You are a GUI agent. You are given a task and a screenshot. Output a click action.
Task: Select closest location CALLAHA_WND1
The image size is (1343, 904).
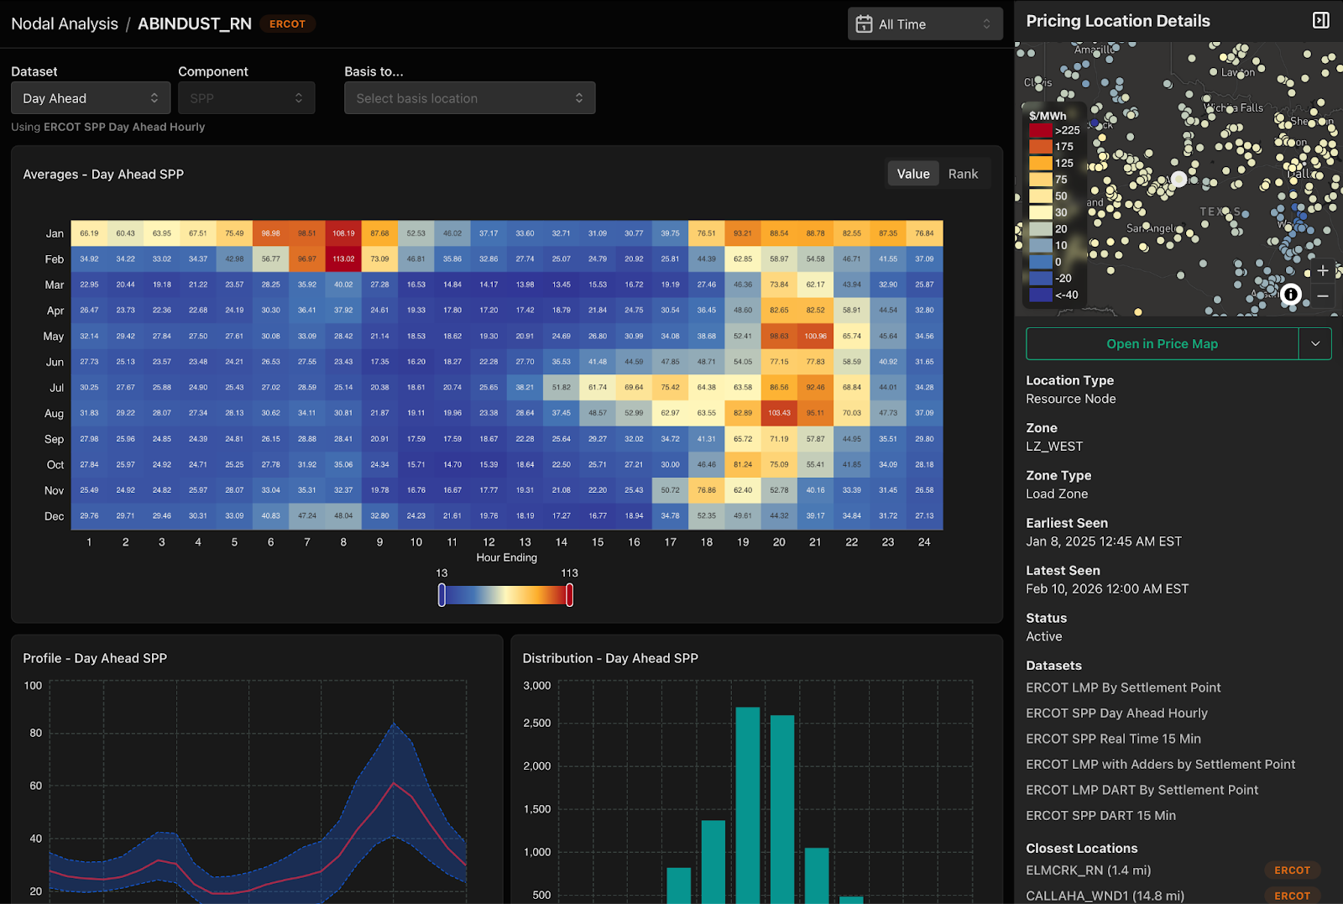[1105, 896]
